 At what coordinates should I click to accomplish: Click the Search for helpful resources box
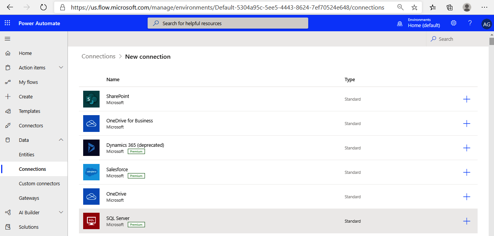(x=228, y=23)
